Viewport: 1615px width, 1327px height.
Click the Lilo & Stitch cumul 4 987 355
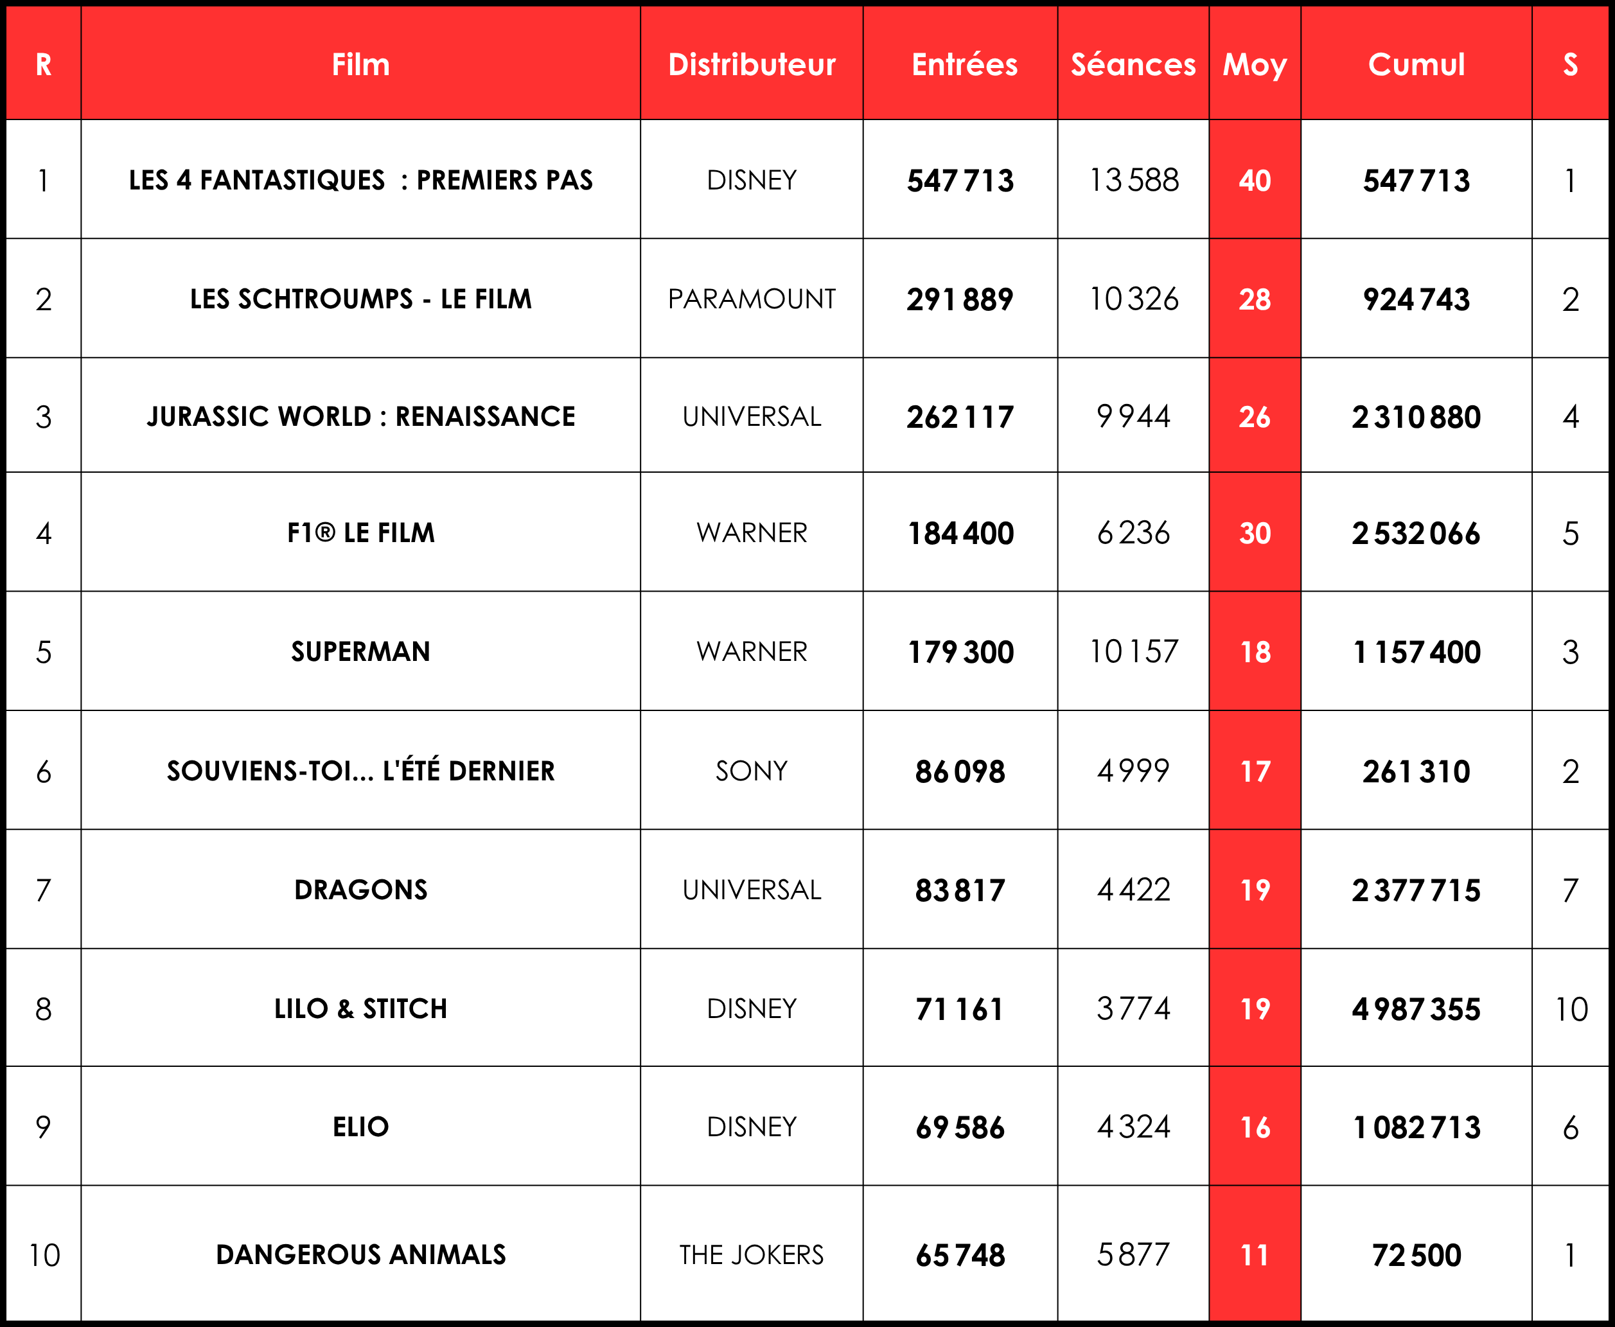[1416, 1009]
